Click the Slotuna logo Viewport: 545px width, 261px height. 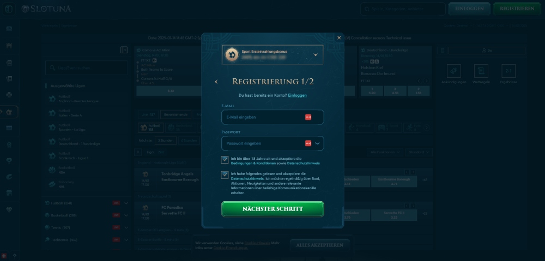46,9
